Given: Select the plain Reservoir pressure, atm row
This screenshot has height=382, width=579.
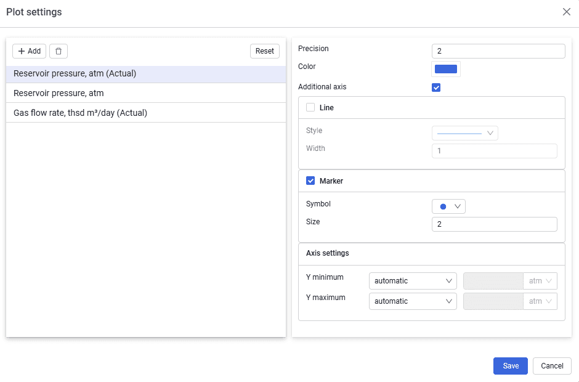Looking at the screenshot, I should (146, 93).
